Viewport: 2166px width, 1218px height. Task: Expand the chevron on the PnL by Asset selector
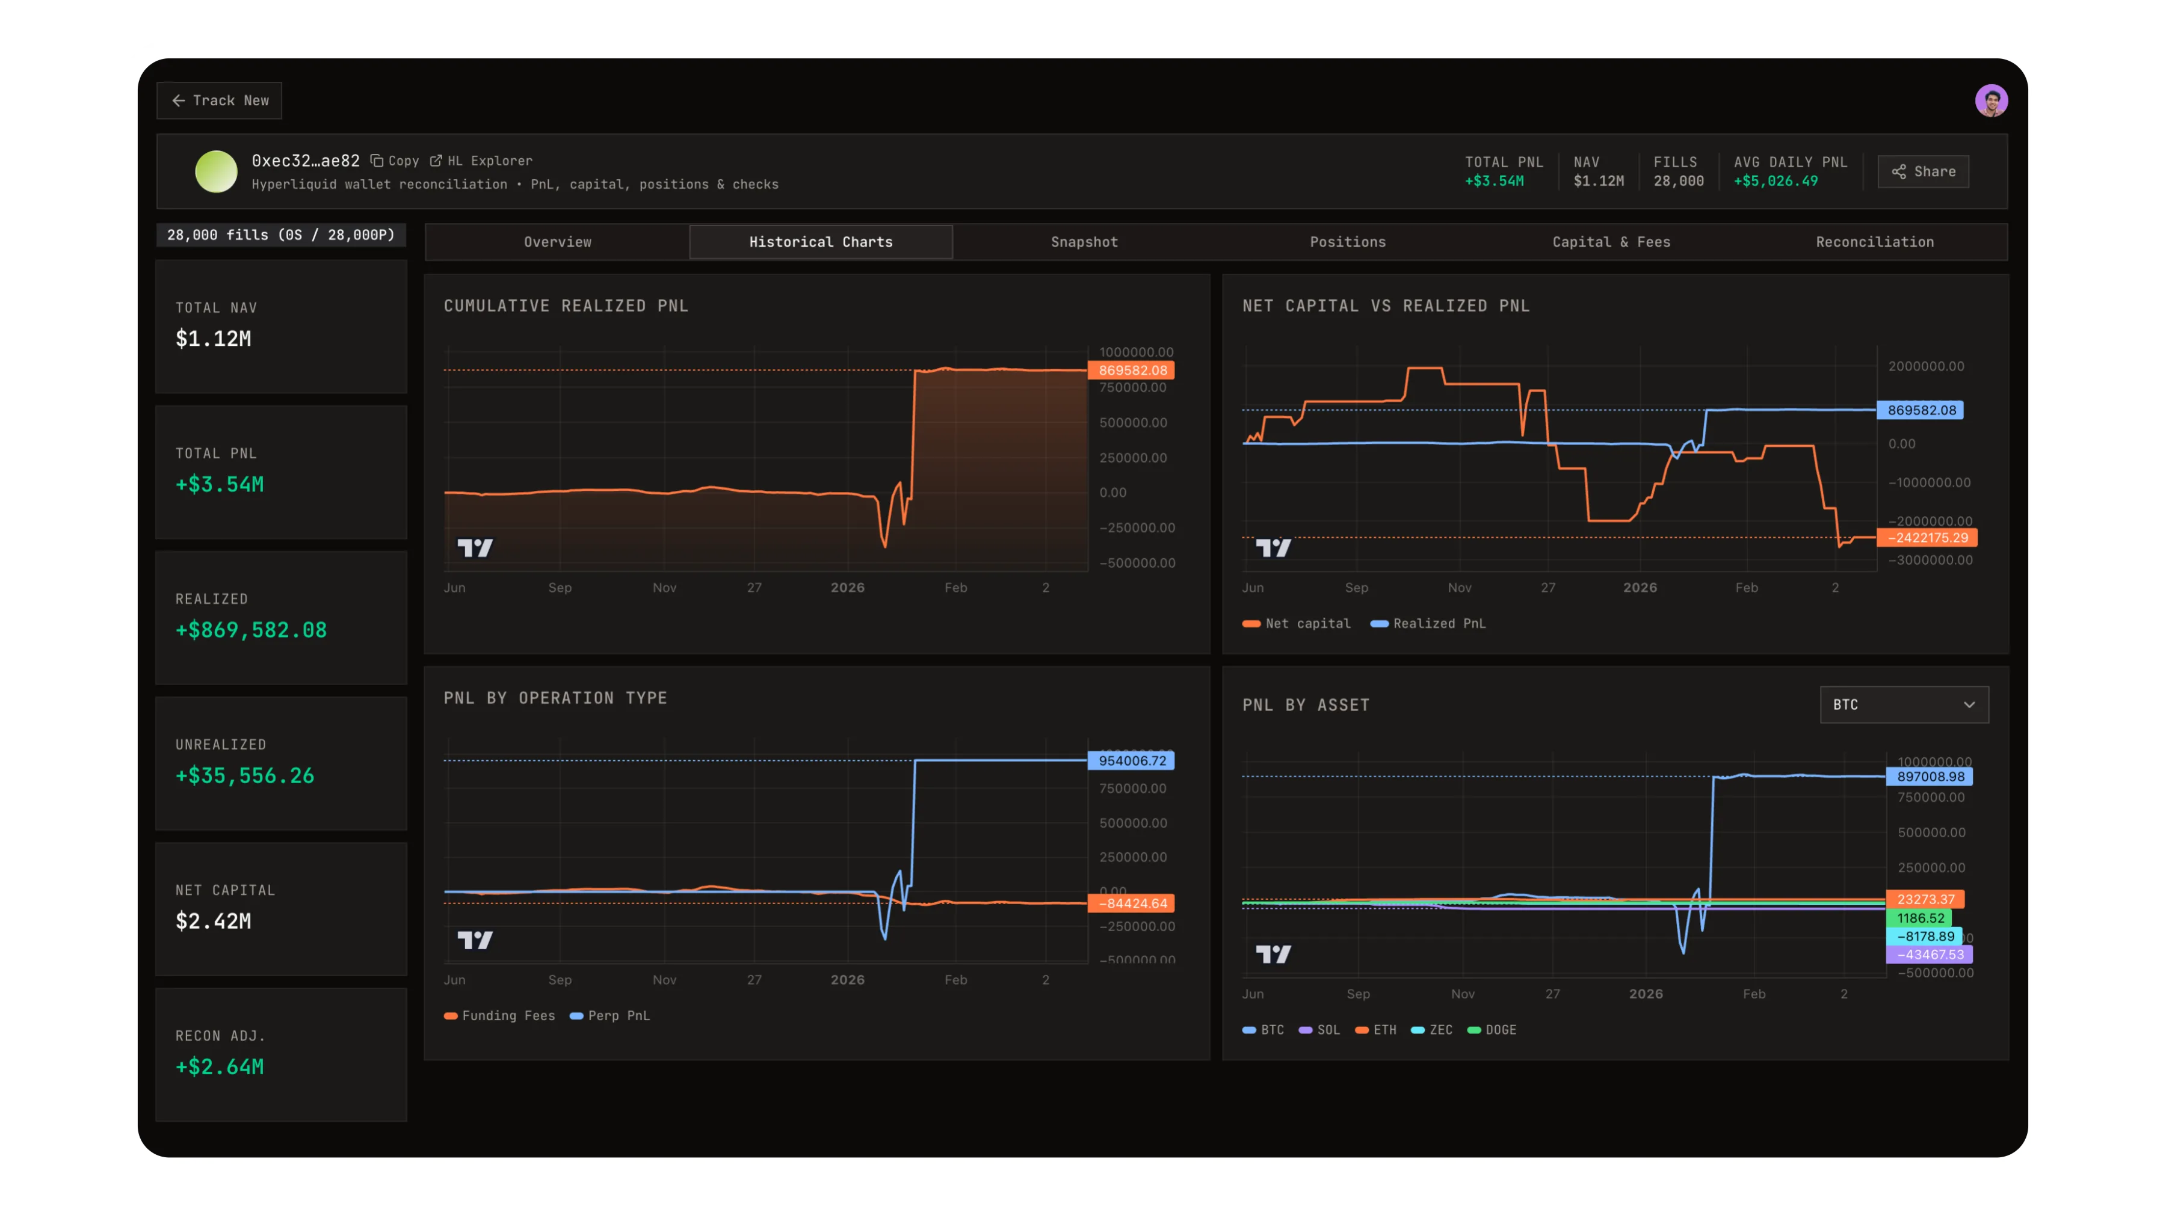point(1969,704)
